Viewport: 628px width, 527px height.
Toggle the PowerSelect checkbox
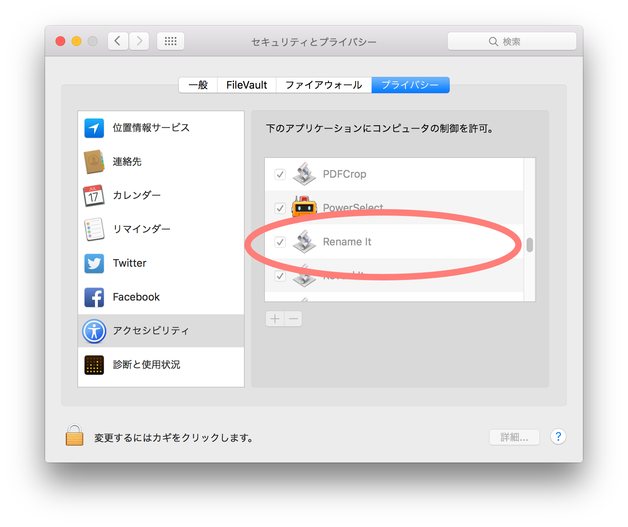[280, 208]
